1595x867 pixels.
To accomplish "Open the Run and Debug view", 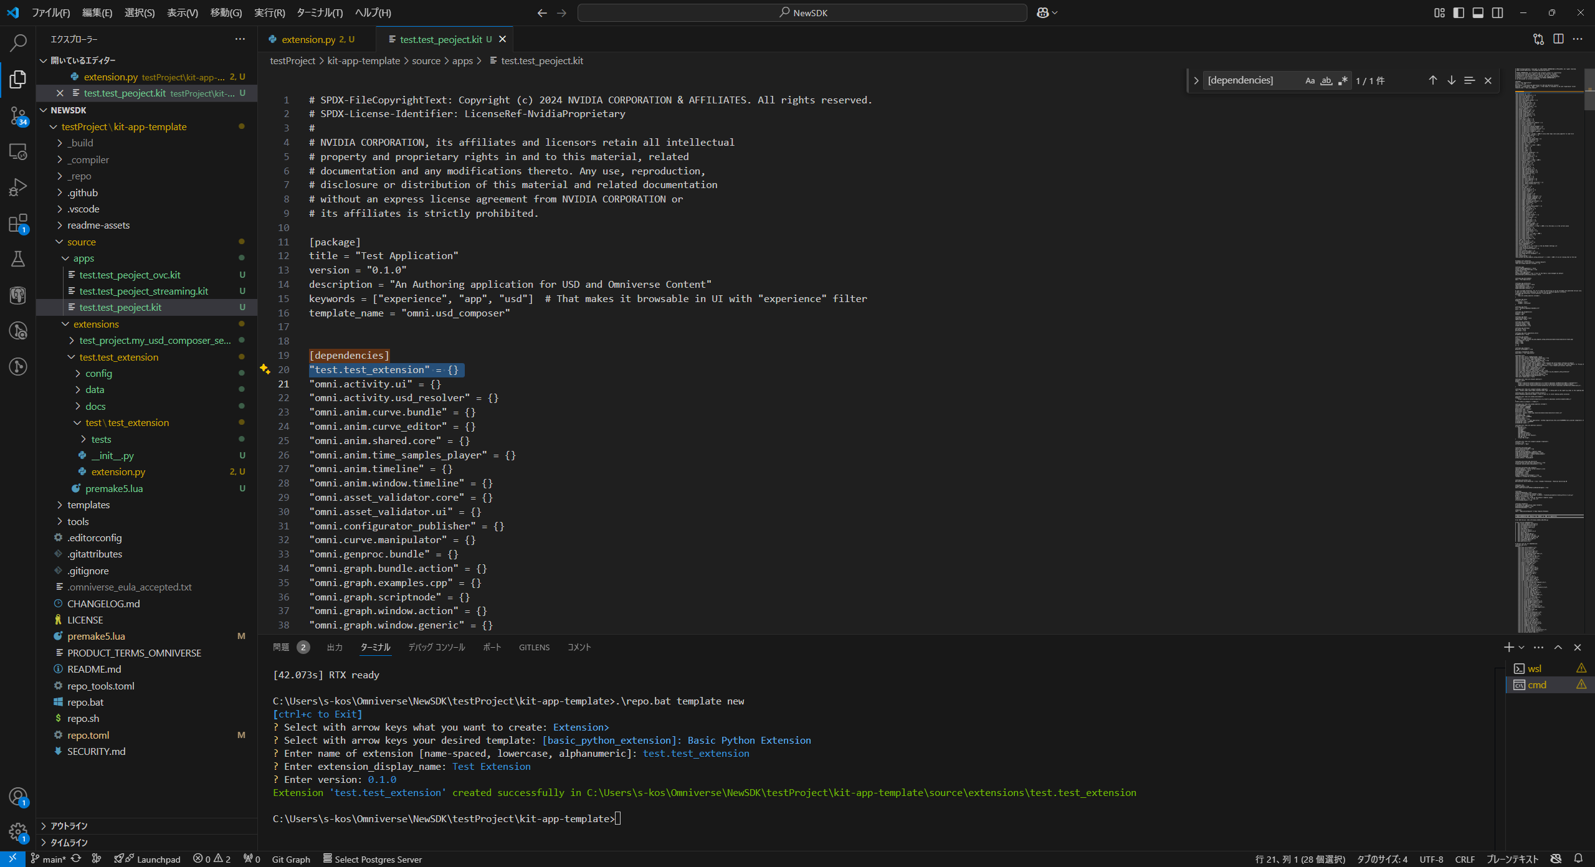I will tap(18, 186).
